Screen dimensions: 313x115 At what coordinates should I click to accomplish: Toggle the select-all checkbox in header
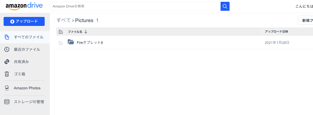[x=61, y=32]
